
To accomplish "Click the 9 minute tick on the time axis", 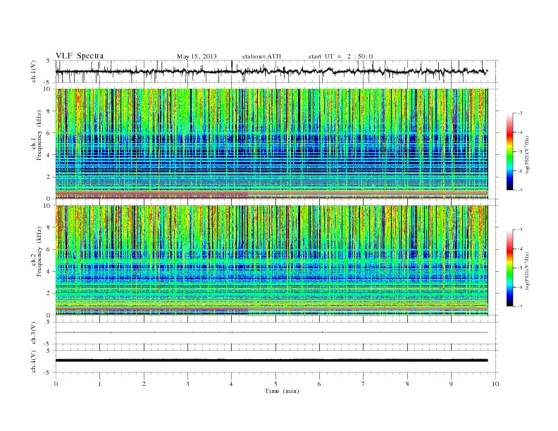I will click(451, 384).
